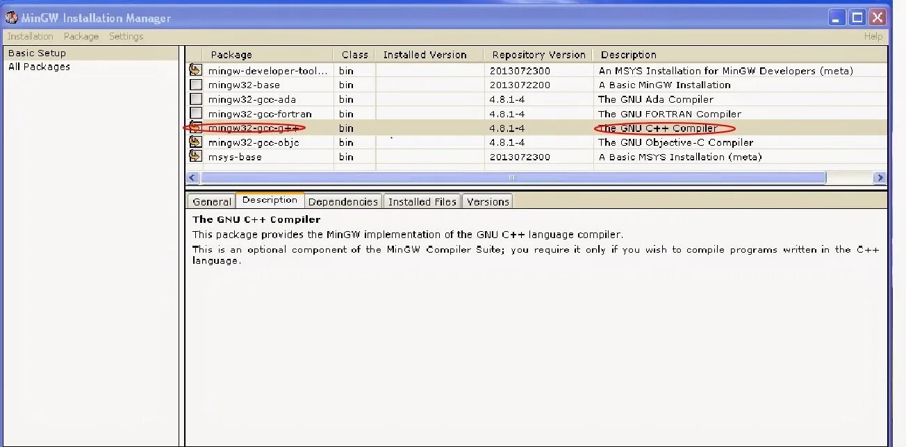Click version 4.8.1-4 in the mingw32-gcc-fortran row
Image resolution: width=906 pixels, height=447 pixels.
tap(506, 114)
